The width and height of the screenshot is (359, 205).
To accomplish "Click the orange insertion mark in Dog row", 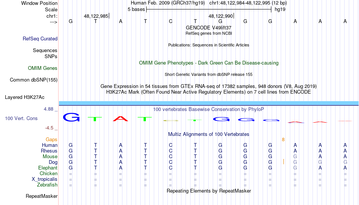I will point(284,162).
